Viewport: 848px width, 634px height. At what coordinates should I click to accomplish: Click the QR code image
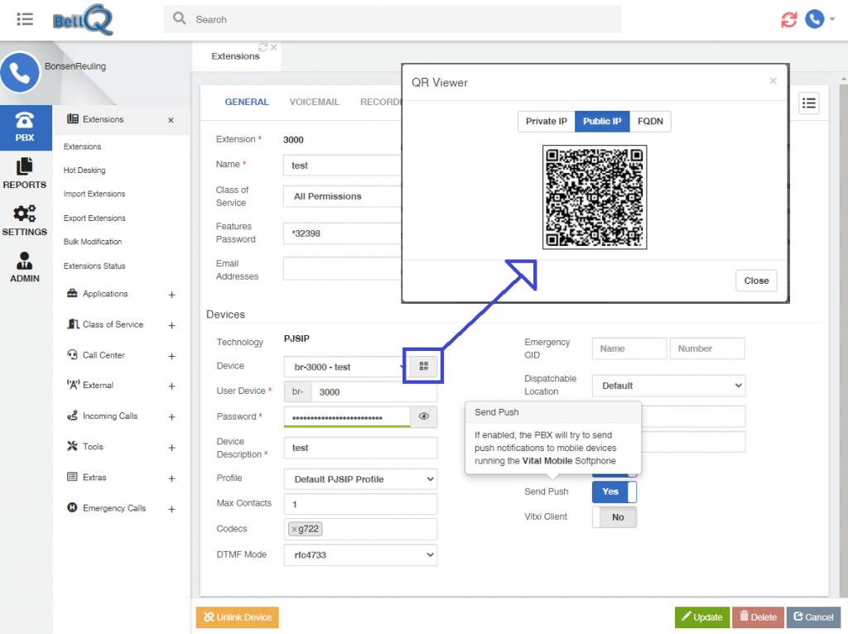(x=595, y=197)
